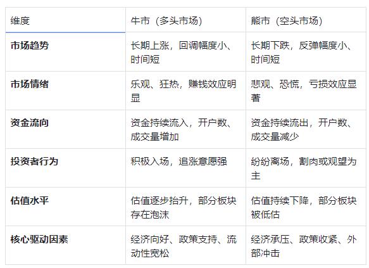Click the cell 乐观、狂热，赚钱效应明显

185,91
